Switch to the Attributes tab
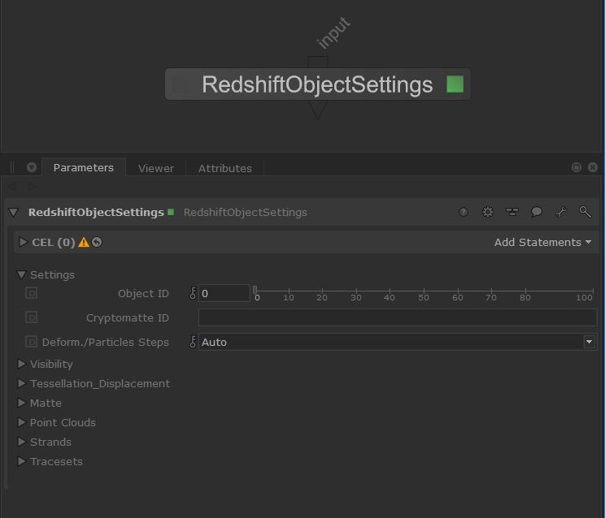Image resolution: width=605 pixels, height=518 pixels. click(225, 168)
